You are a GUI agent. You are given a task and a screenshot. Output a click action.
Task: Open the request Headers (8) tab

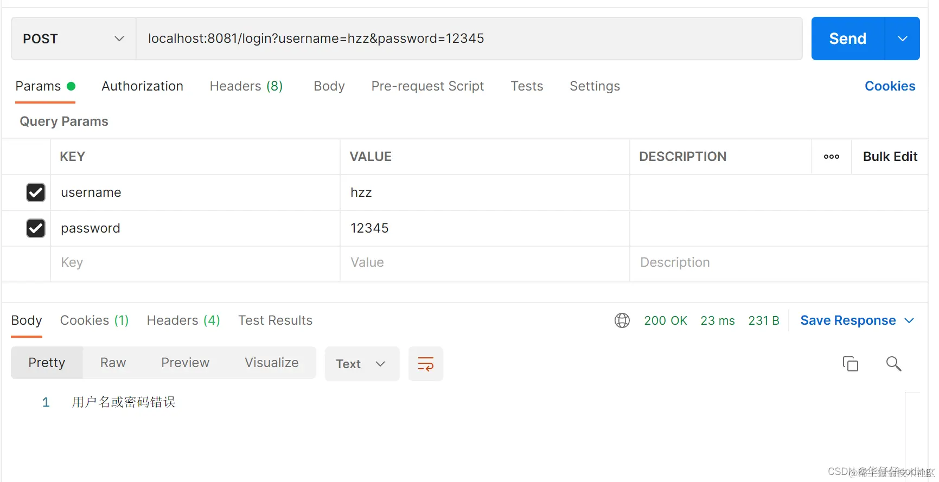[246, 86]
